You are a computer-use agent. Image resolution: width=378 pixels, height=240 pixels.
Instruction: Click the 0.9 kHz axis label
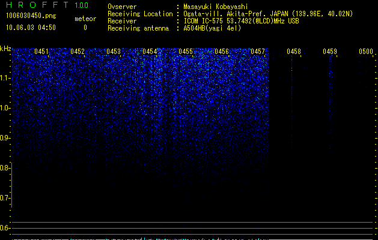click(5, 138)
